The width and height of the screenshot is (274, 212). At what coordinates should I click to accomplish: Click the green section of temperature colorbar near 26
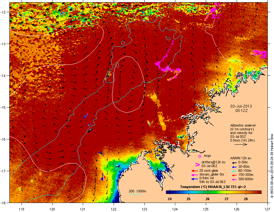[208, 192]
